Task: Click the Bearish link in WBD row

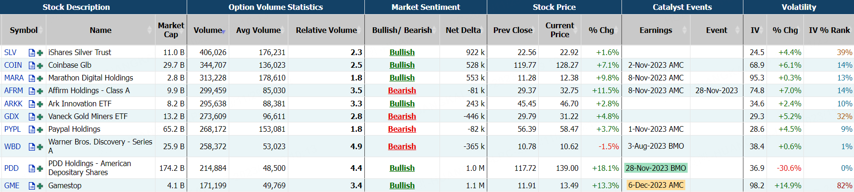Action: click(x=402, y=147)
